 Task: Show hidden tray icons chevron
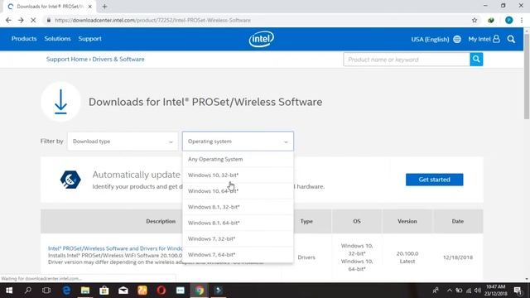click(450, 291)
